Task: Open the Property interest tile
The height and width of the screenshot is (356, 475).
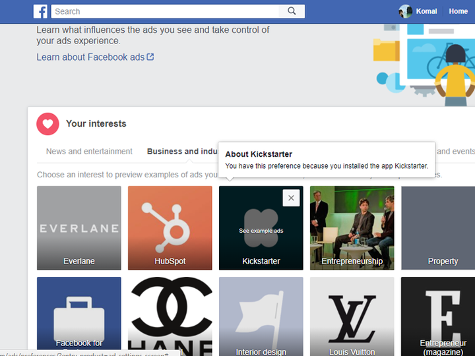Action: (x=438, y=228)
